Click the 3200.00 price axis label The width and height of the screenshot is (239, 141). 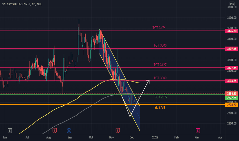coord(232,60)
